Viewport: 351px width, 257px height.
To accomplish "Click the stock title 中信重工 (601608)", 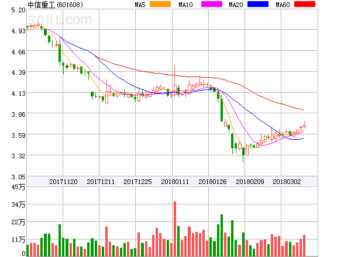I will (55, 5).
